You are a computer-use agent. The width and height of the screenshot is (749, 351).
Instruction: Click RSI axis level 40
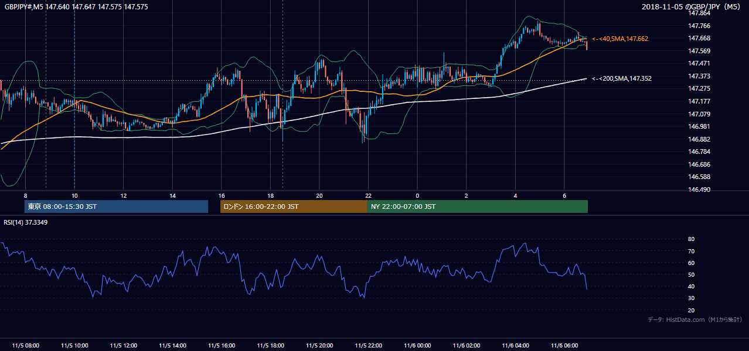[692, 287]
